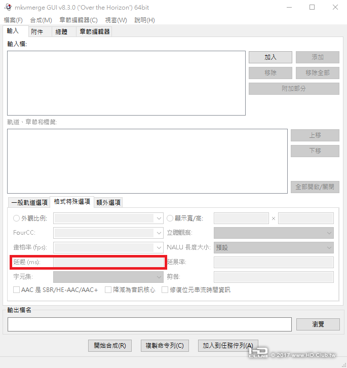
Task: Toggle the 修復位元串流時間資訊 checkbox
Action: point(165,290)
